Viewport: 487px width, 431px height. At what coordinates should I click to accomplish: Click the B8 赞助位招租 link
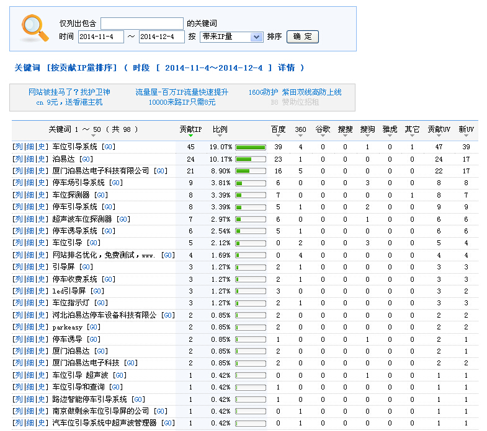pyautogui.click(x=295, y=102)
